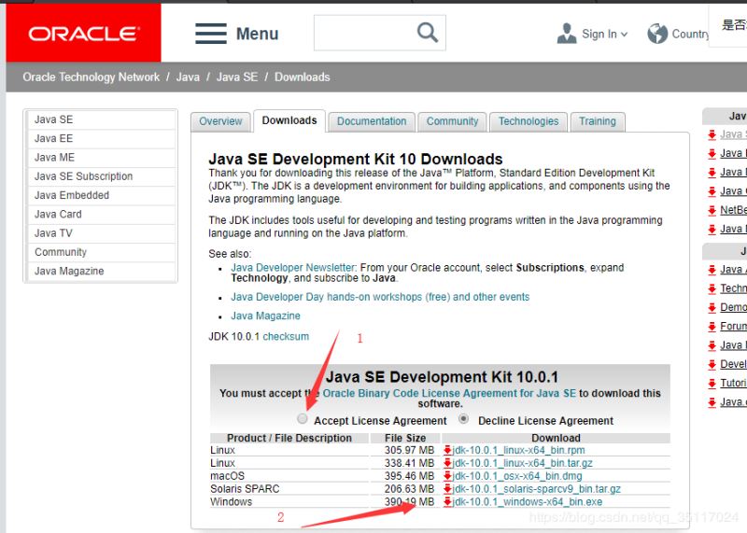Click the Downloads breadcrumb link
The height and width of the screenshot is (533, 747).
pyautogui.click(x=302, y=77)
